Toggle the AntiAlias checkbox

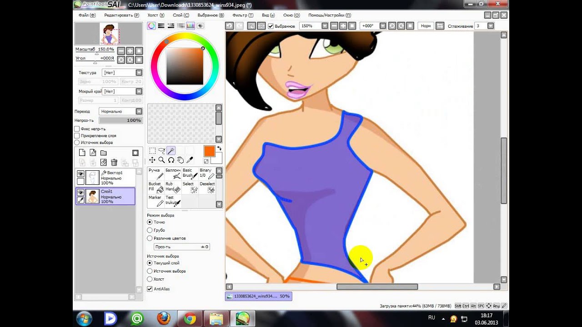[x=150, y=289]
